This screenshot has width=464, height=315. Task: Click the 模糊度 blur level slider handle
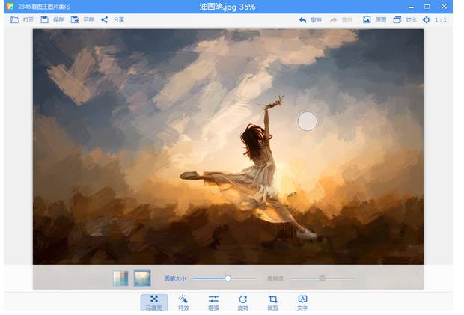pos(322,278)
